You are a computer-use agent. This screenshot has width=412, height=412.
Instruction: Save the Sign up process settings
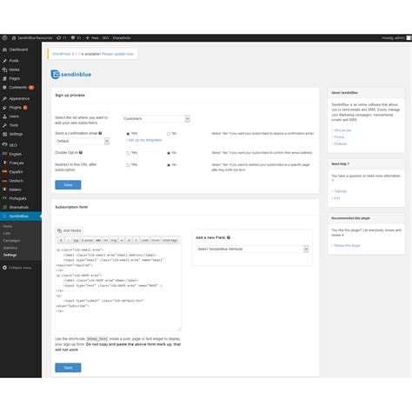(x=68, y=185)
